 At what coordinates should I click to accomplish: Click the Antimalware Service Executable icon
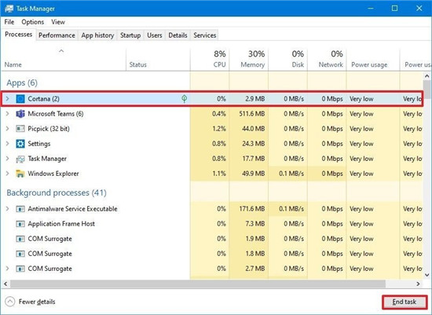(x=20, y=209)
